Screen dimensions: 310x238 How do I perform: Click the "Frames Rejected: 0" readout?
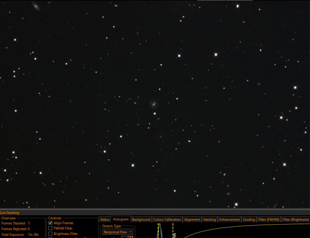click(15, 229)
